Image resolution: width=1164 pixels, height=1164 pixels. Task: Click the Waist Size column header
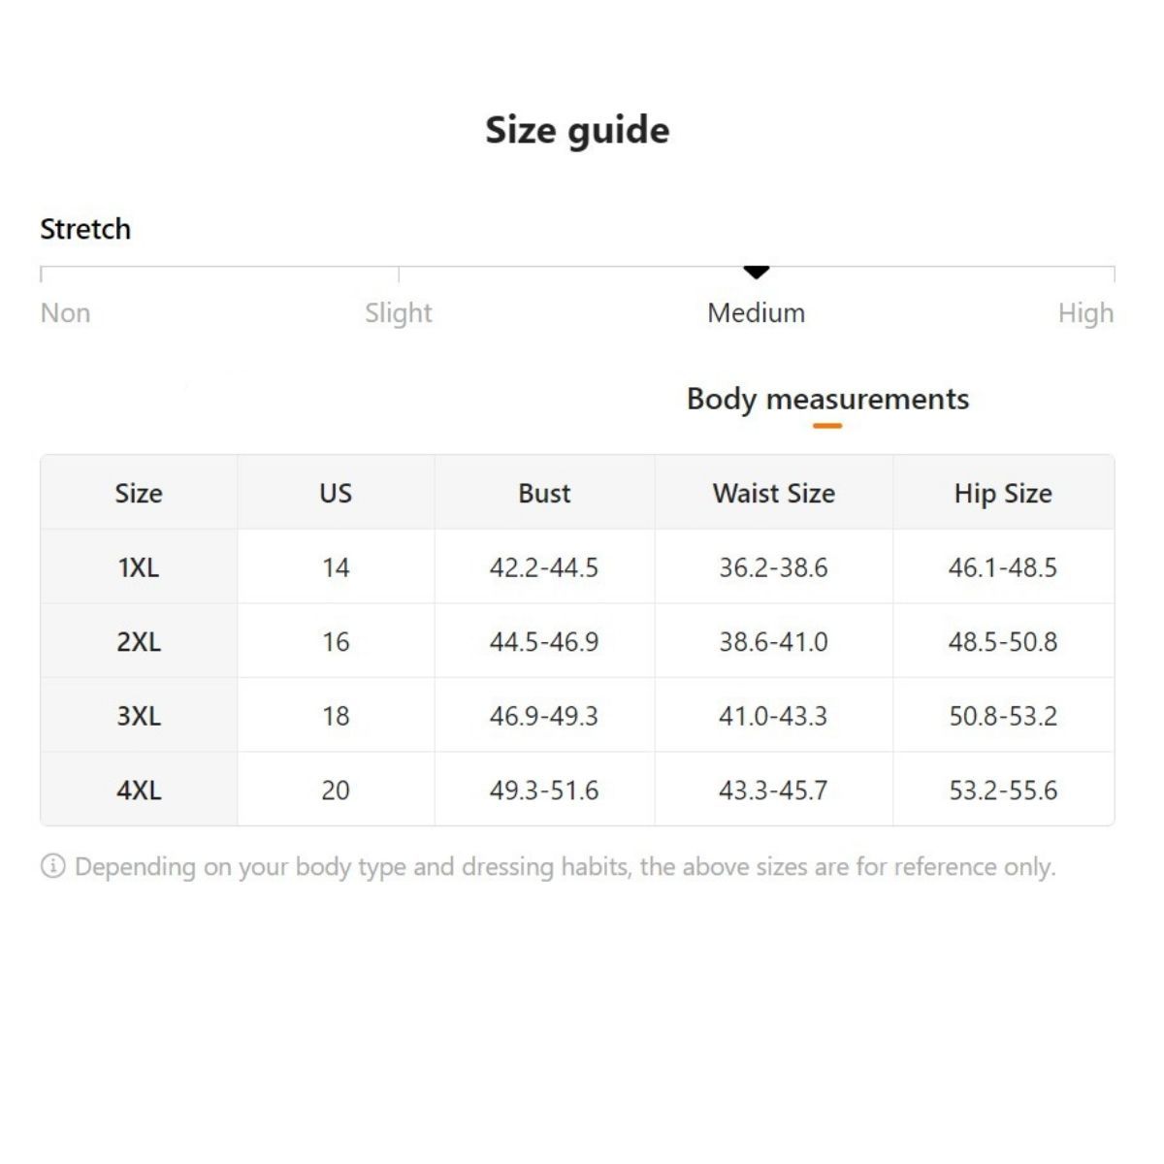pyautogui.click(x=773, y=493)
